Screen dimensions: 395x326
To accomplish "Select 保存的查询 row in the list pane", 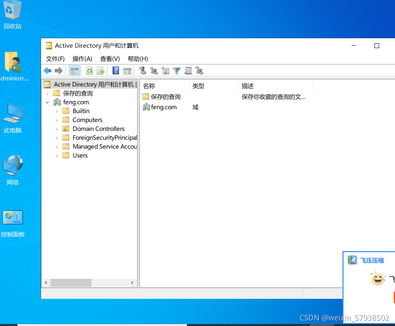I will pyautogui.click(x=161, y=97).
